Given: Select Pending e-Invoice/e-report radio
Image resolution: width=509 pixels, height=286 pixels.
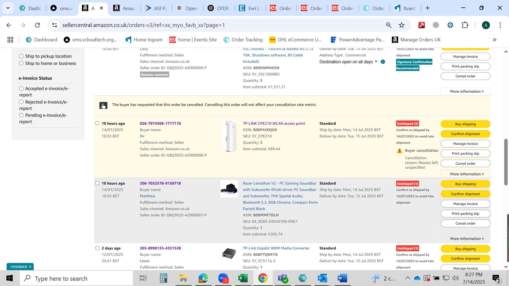Looking at the screenshot, I should tap(21, 115).
